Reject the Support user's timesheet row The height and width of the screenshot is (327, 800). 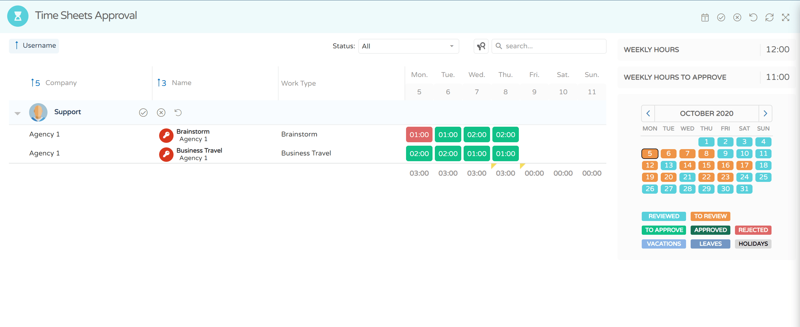(x=161, y=112)
